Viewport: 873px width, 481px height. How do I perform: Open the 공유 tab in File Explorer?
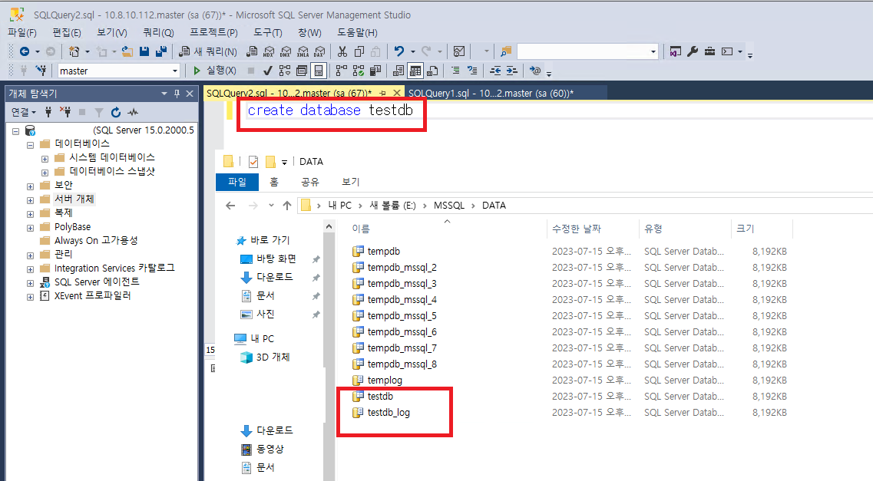click(x=310, y=182)
